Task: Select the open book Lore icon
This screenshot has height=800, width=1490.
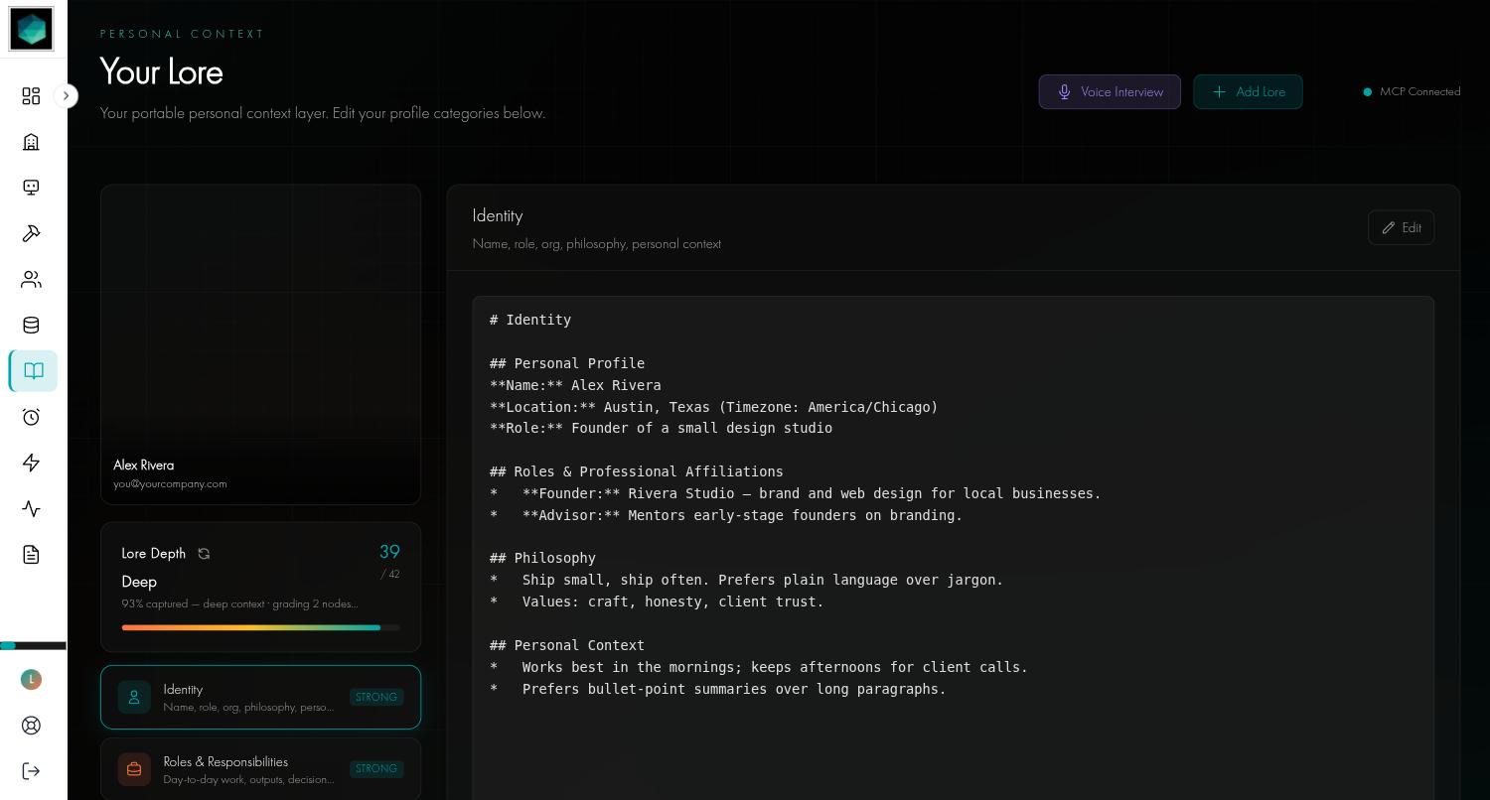Action: (34, 371)
